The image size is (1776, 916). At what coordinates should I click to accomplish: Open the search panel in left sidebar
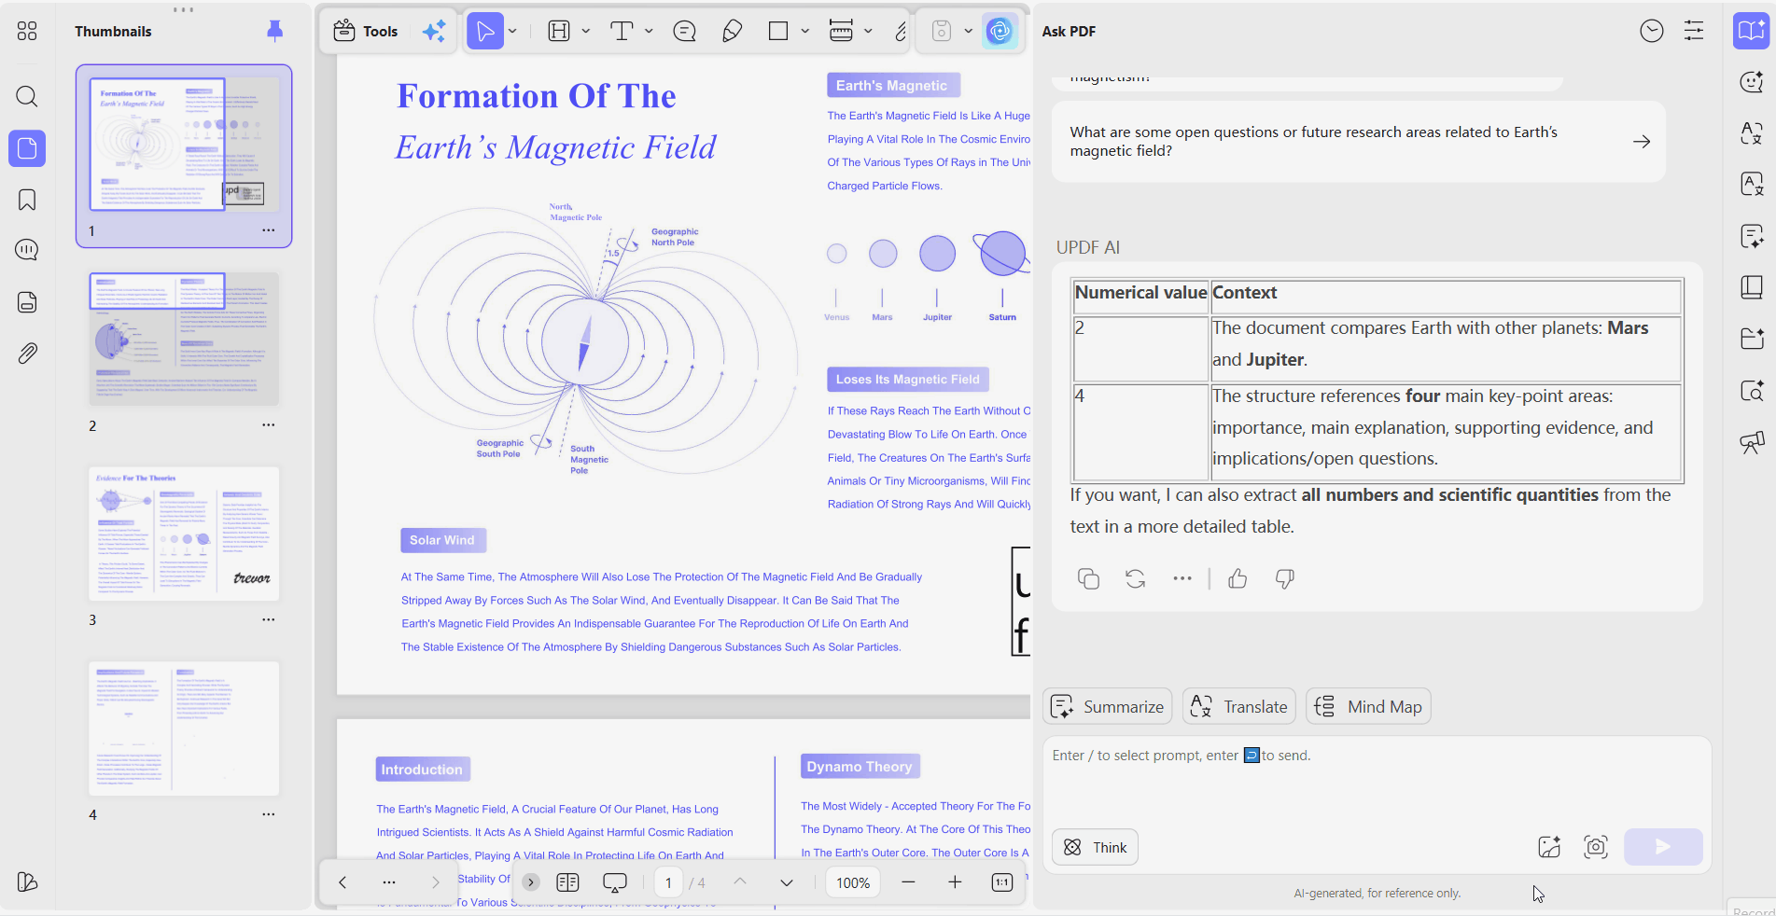(x=27, y=96)
